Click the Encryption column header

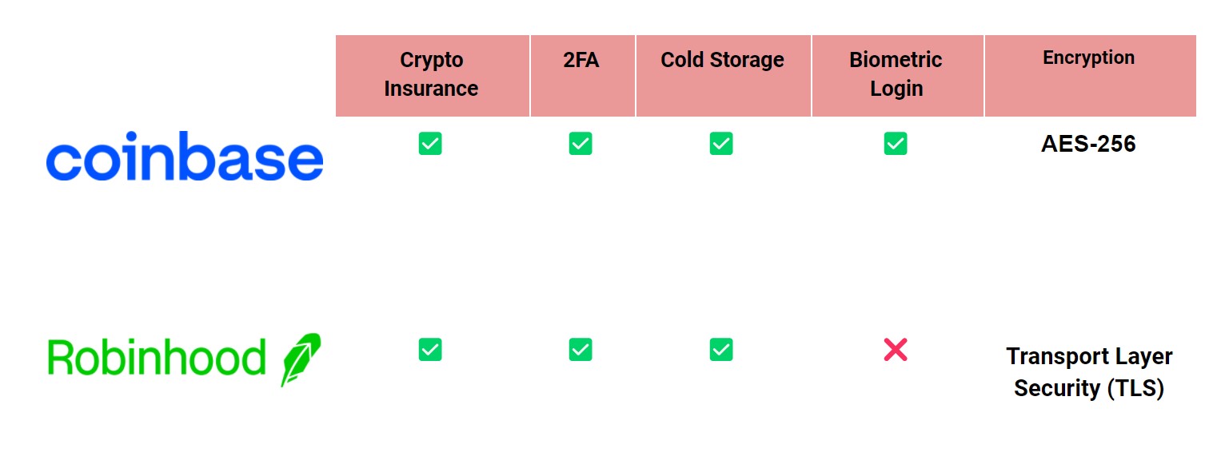(1091, 75)
